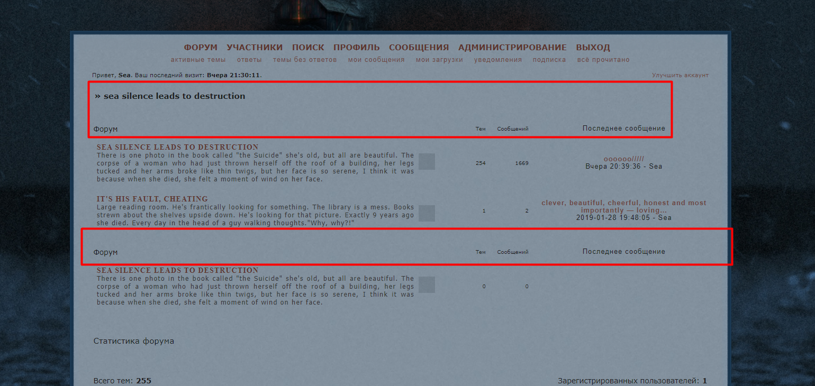
Task: Log out using the ВЫХОД link
Action: click(593, 48)
